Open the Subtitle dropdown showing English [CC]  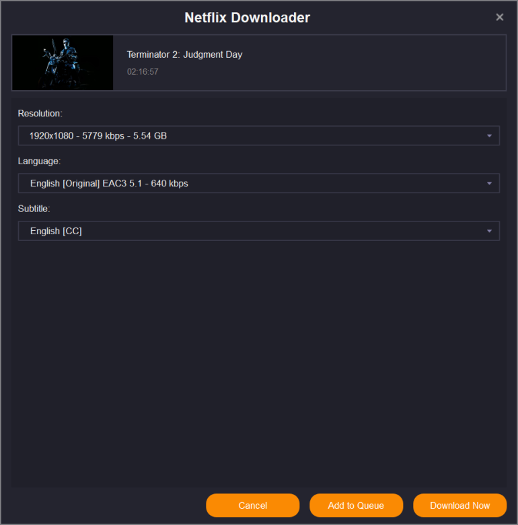[x=259, y=231]
